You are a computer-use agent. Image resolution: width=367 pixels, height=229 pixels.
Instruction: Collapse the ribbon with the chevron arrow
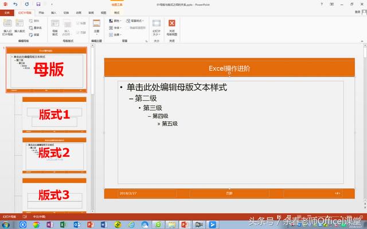point(362,41)
